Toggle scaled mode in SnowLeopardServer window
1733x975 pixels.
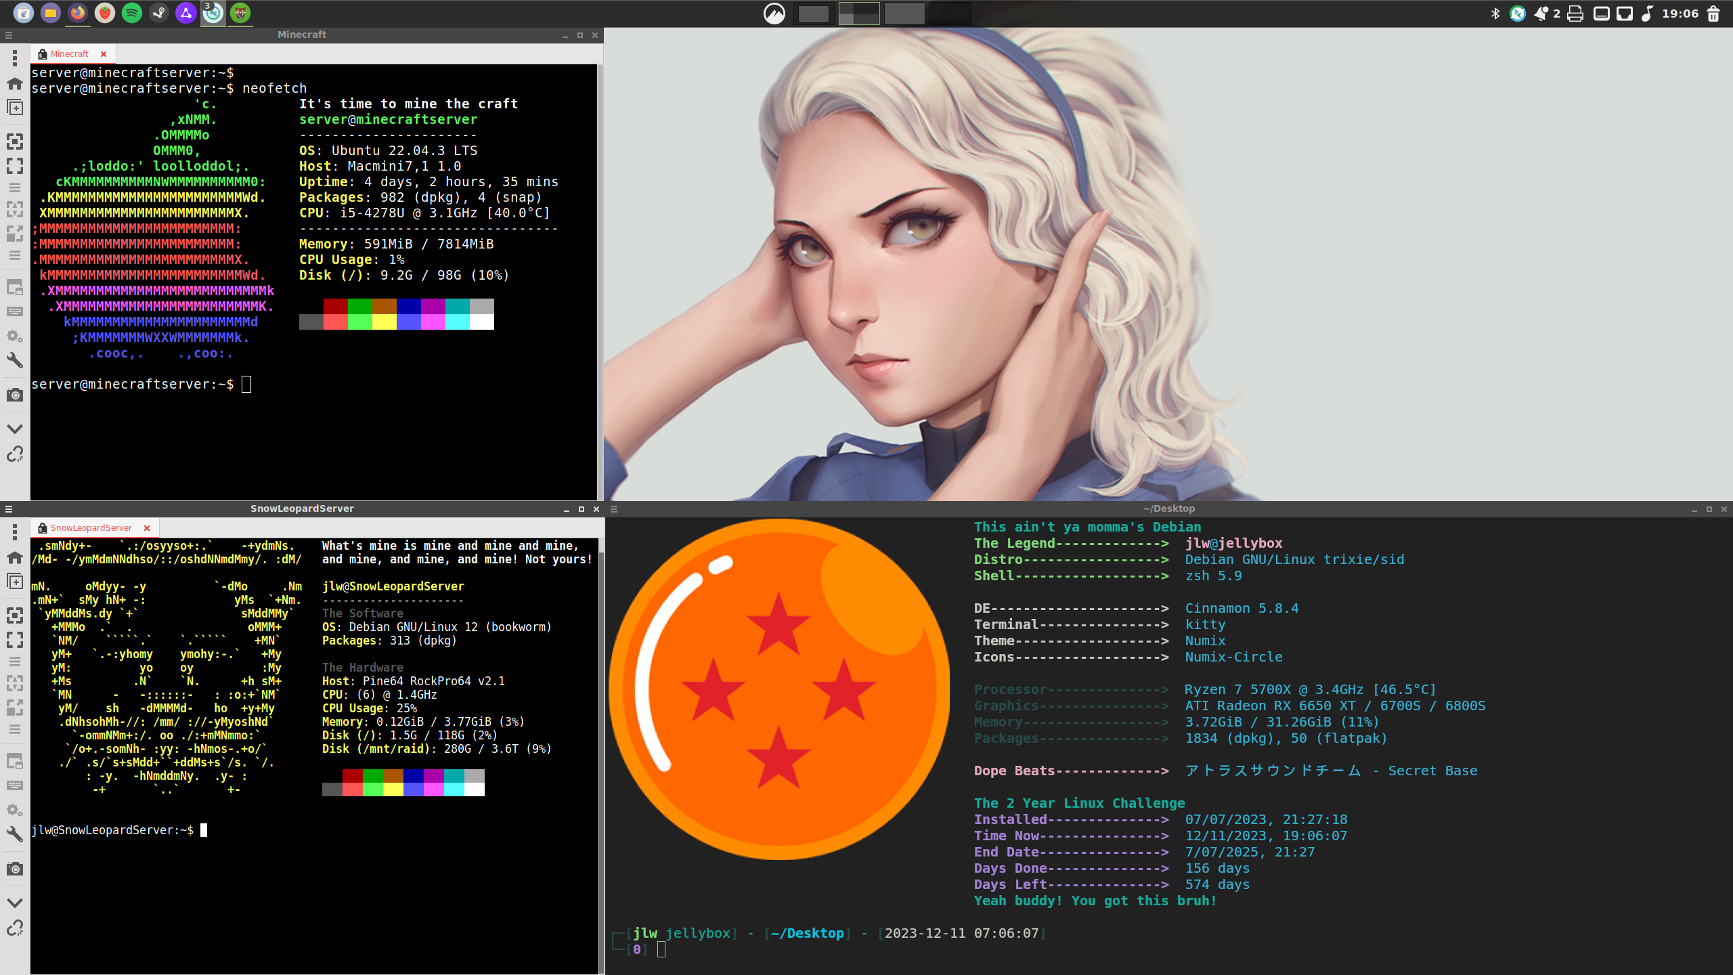point(15,708)
